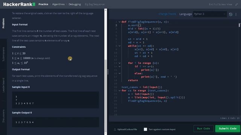Viewport: 241px width, 135px height.
Task: Select the Submissions side tab
Action: 3,54
